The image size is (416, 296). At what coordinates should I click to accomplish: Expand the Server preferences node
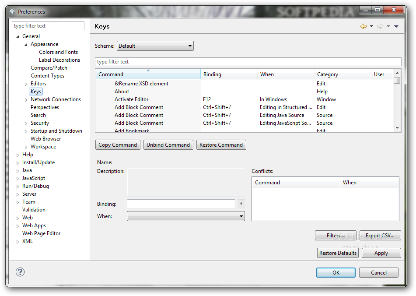17,194
